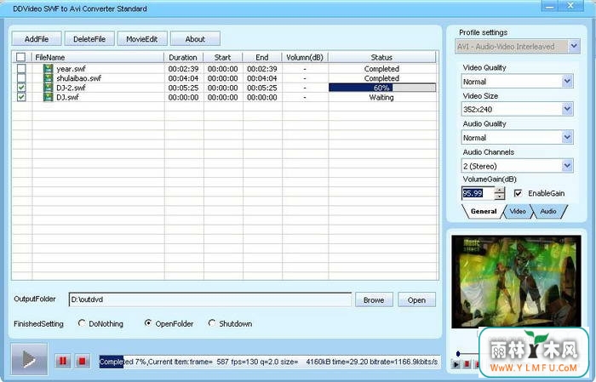Click the file icon beside shulaibao.swf
Screen dimensions: 596x382
(48, 78)
